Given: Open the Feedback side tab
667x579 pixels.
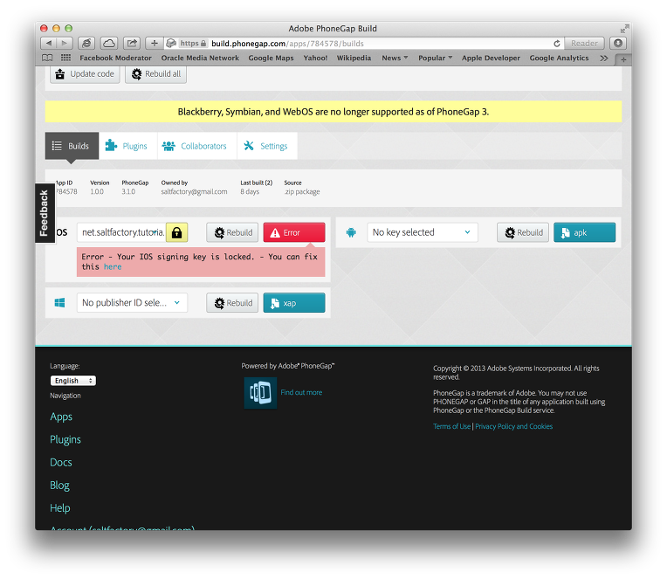Looking at the screenshot, I should point(45,213).
